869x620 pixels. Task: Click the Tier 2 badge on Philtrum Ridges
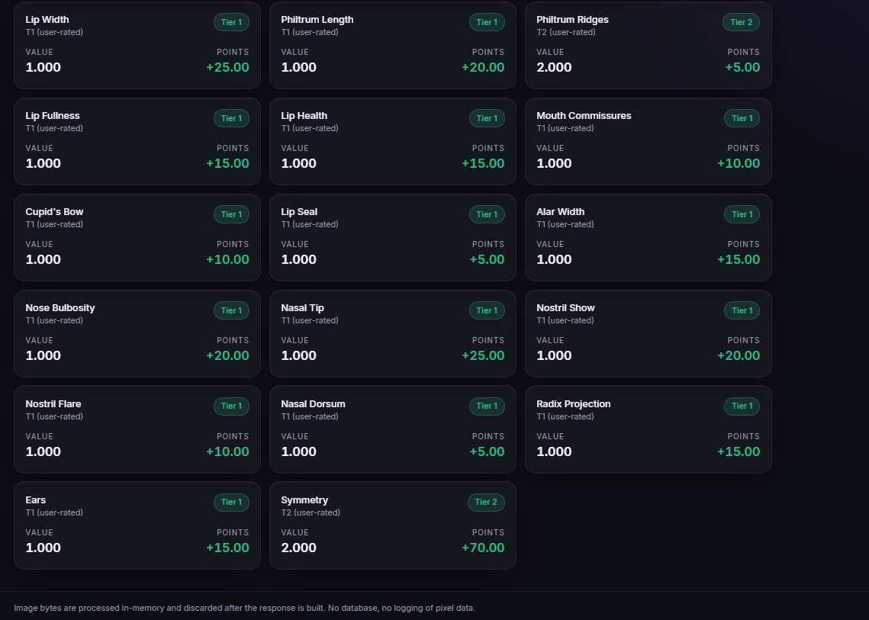741,22
